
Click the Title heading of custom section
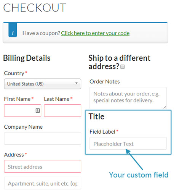pos(96,116)
